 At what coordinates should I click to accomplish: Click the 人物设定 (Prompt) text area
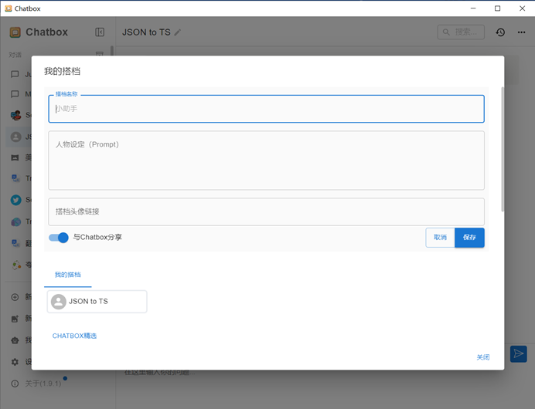266,161
